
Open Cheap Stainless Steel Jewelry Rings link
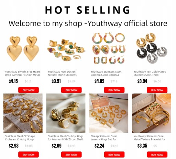pos(104,138)
